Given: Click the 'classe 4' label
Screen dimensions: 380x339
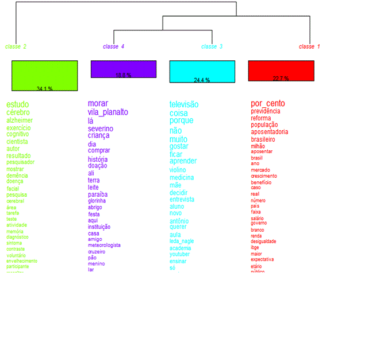Looking at the screenshot, I should (113, 46).
